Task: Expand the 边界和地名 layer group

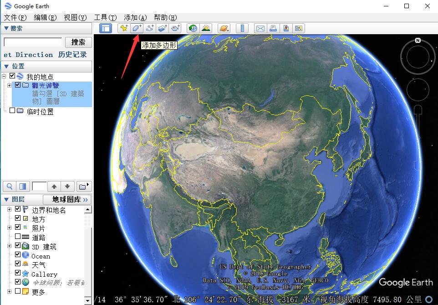Action: 10,209
